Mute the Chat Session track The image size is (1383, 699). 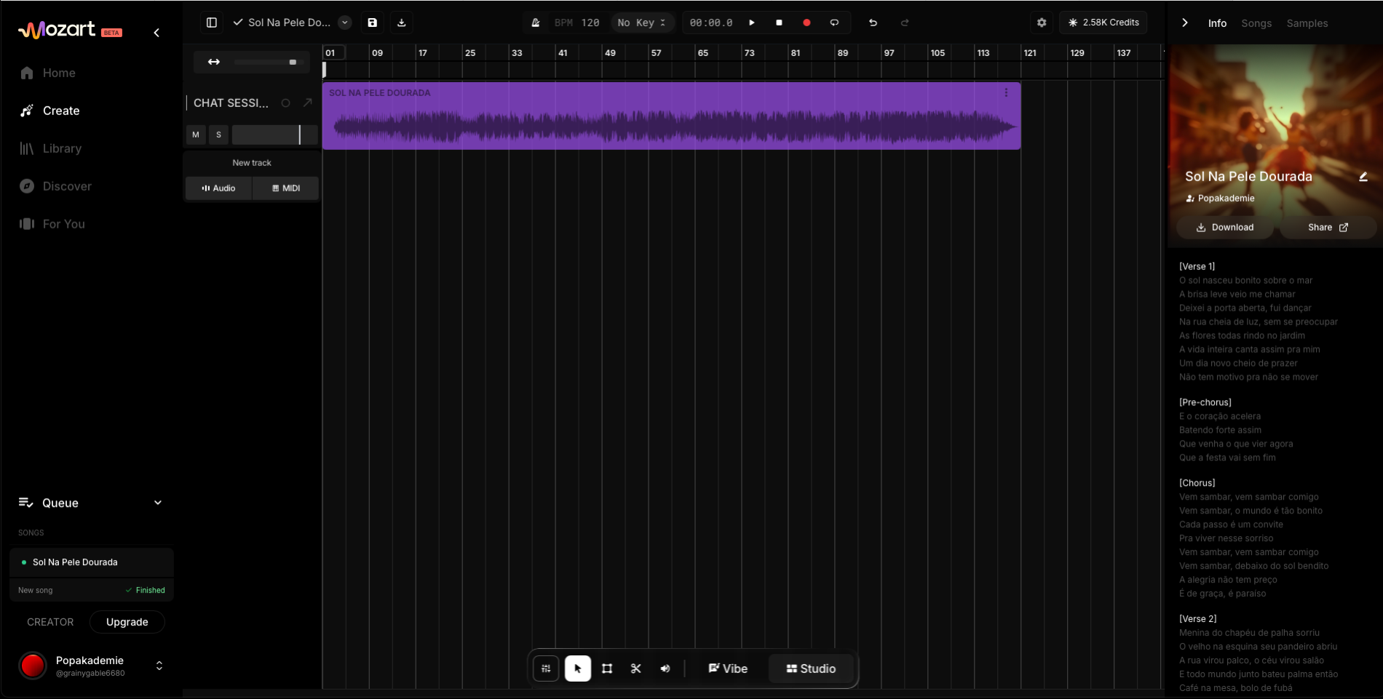pos(196,135)
